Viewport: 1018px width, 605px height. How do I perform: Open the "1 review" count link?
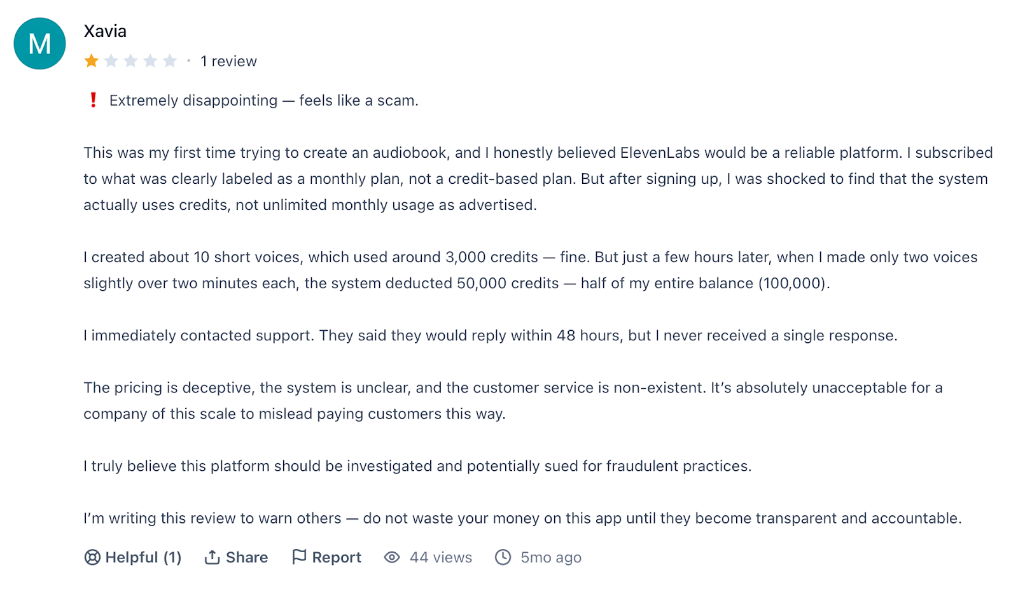click(228, 61)
